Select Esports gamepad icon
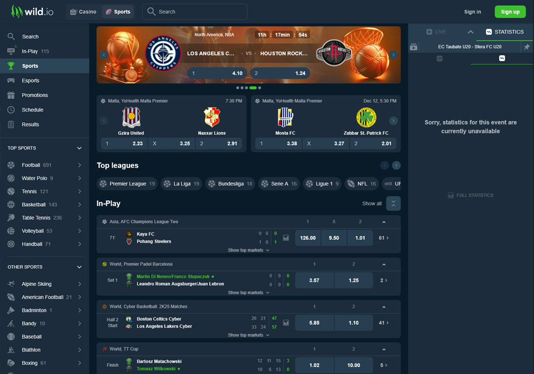The height and width of the screenshot is (374, 534). tap(11, 80)
